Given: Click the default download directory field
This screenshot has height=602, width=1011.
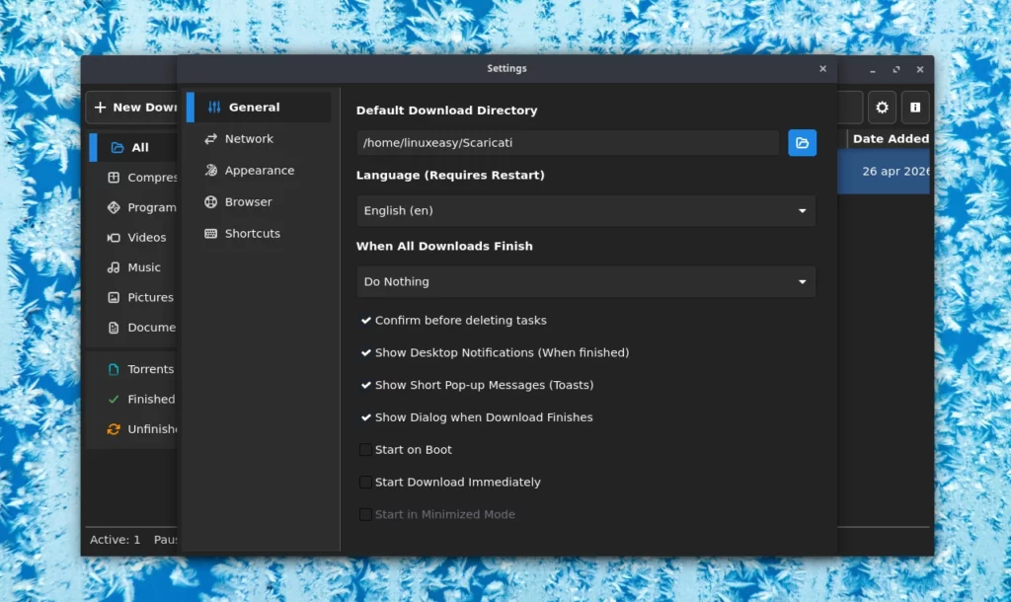Looking at the screenshot, I should click(x=568, y=143).
